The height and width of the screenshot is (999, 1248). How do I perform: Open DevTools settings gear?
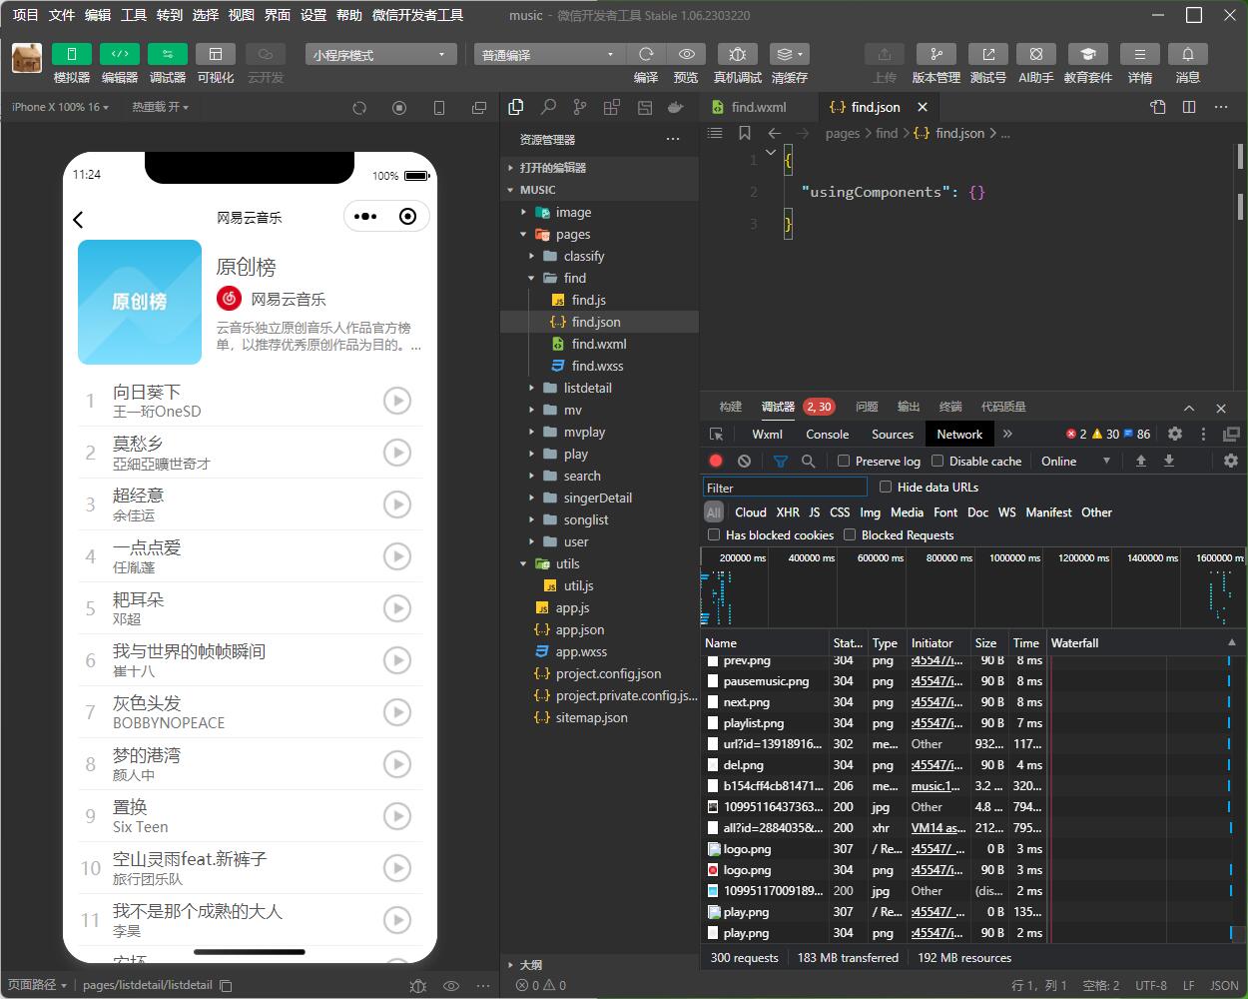(1175, 434)
